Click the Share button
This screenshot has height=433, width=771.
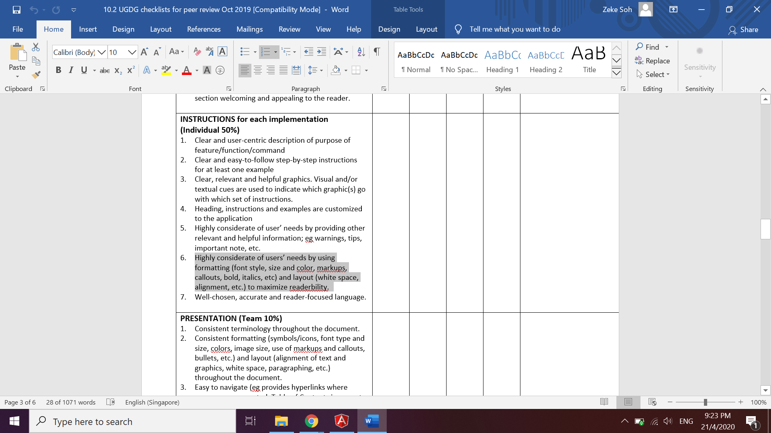(x=743, y=30)
